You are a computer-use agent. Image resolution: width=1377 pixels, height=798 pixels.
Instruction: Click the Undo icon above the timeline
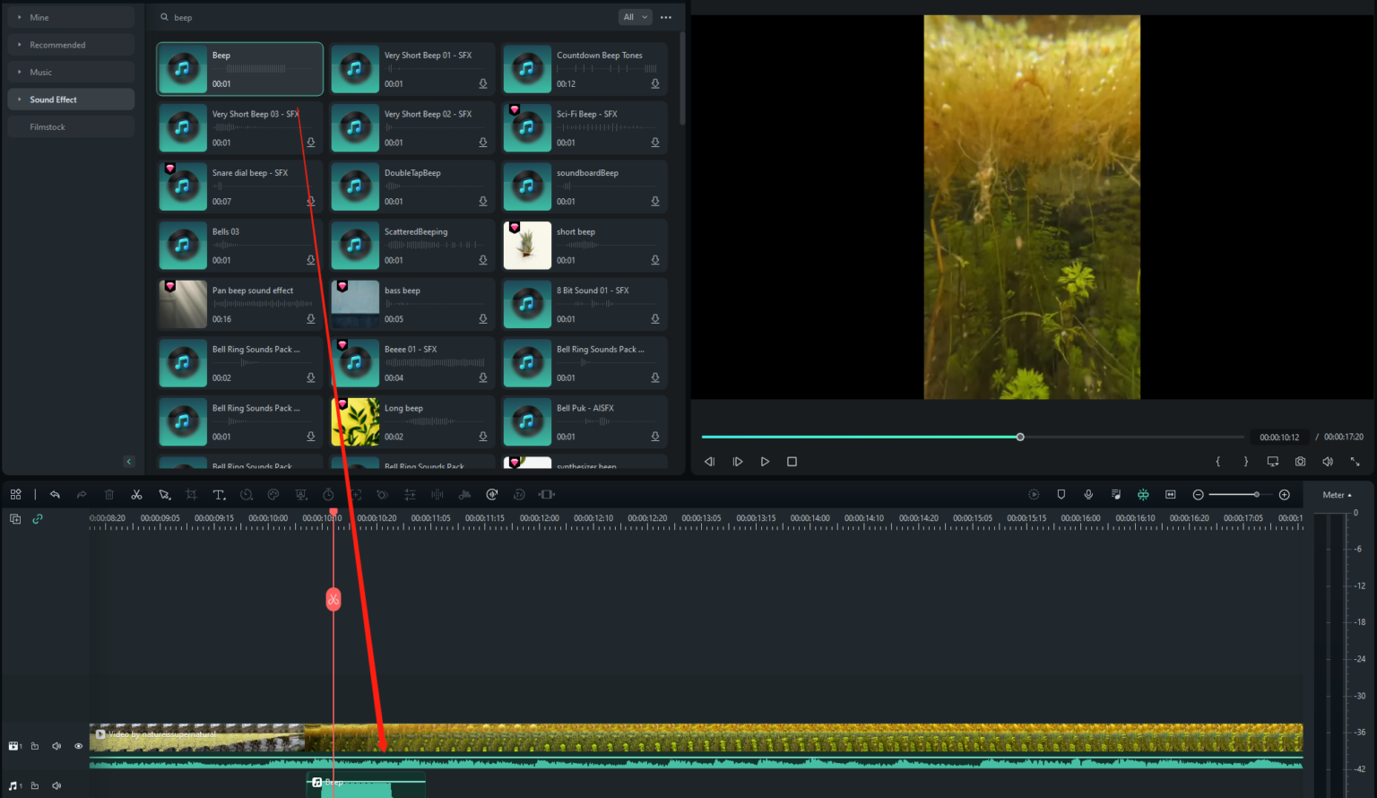(55, 494)
